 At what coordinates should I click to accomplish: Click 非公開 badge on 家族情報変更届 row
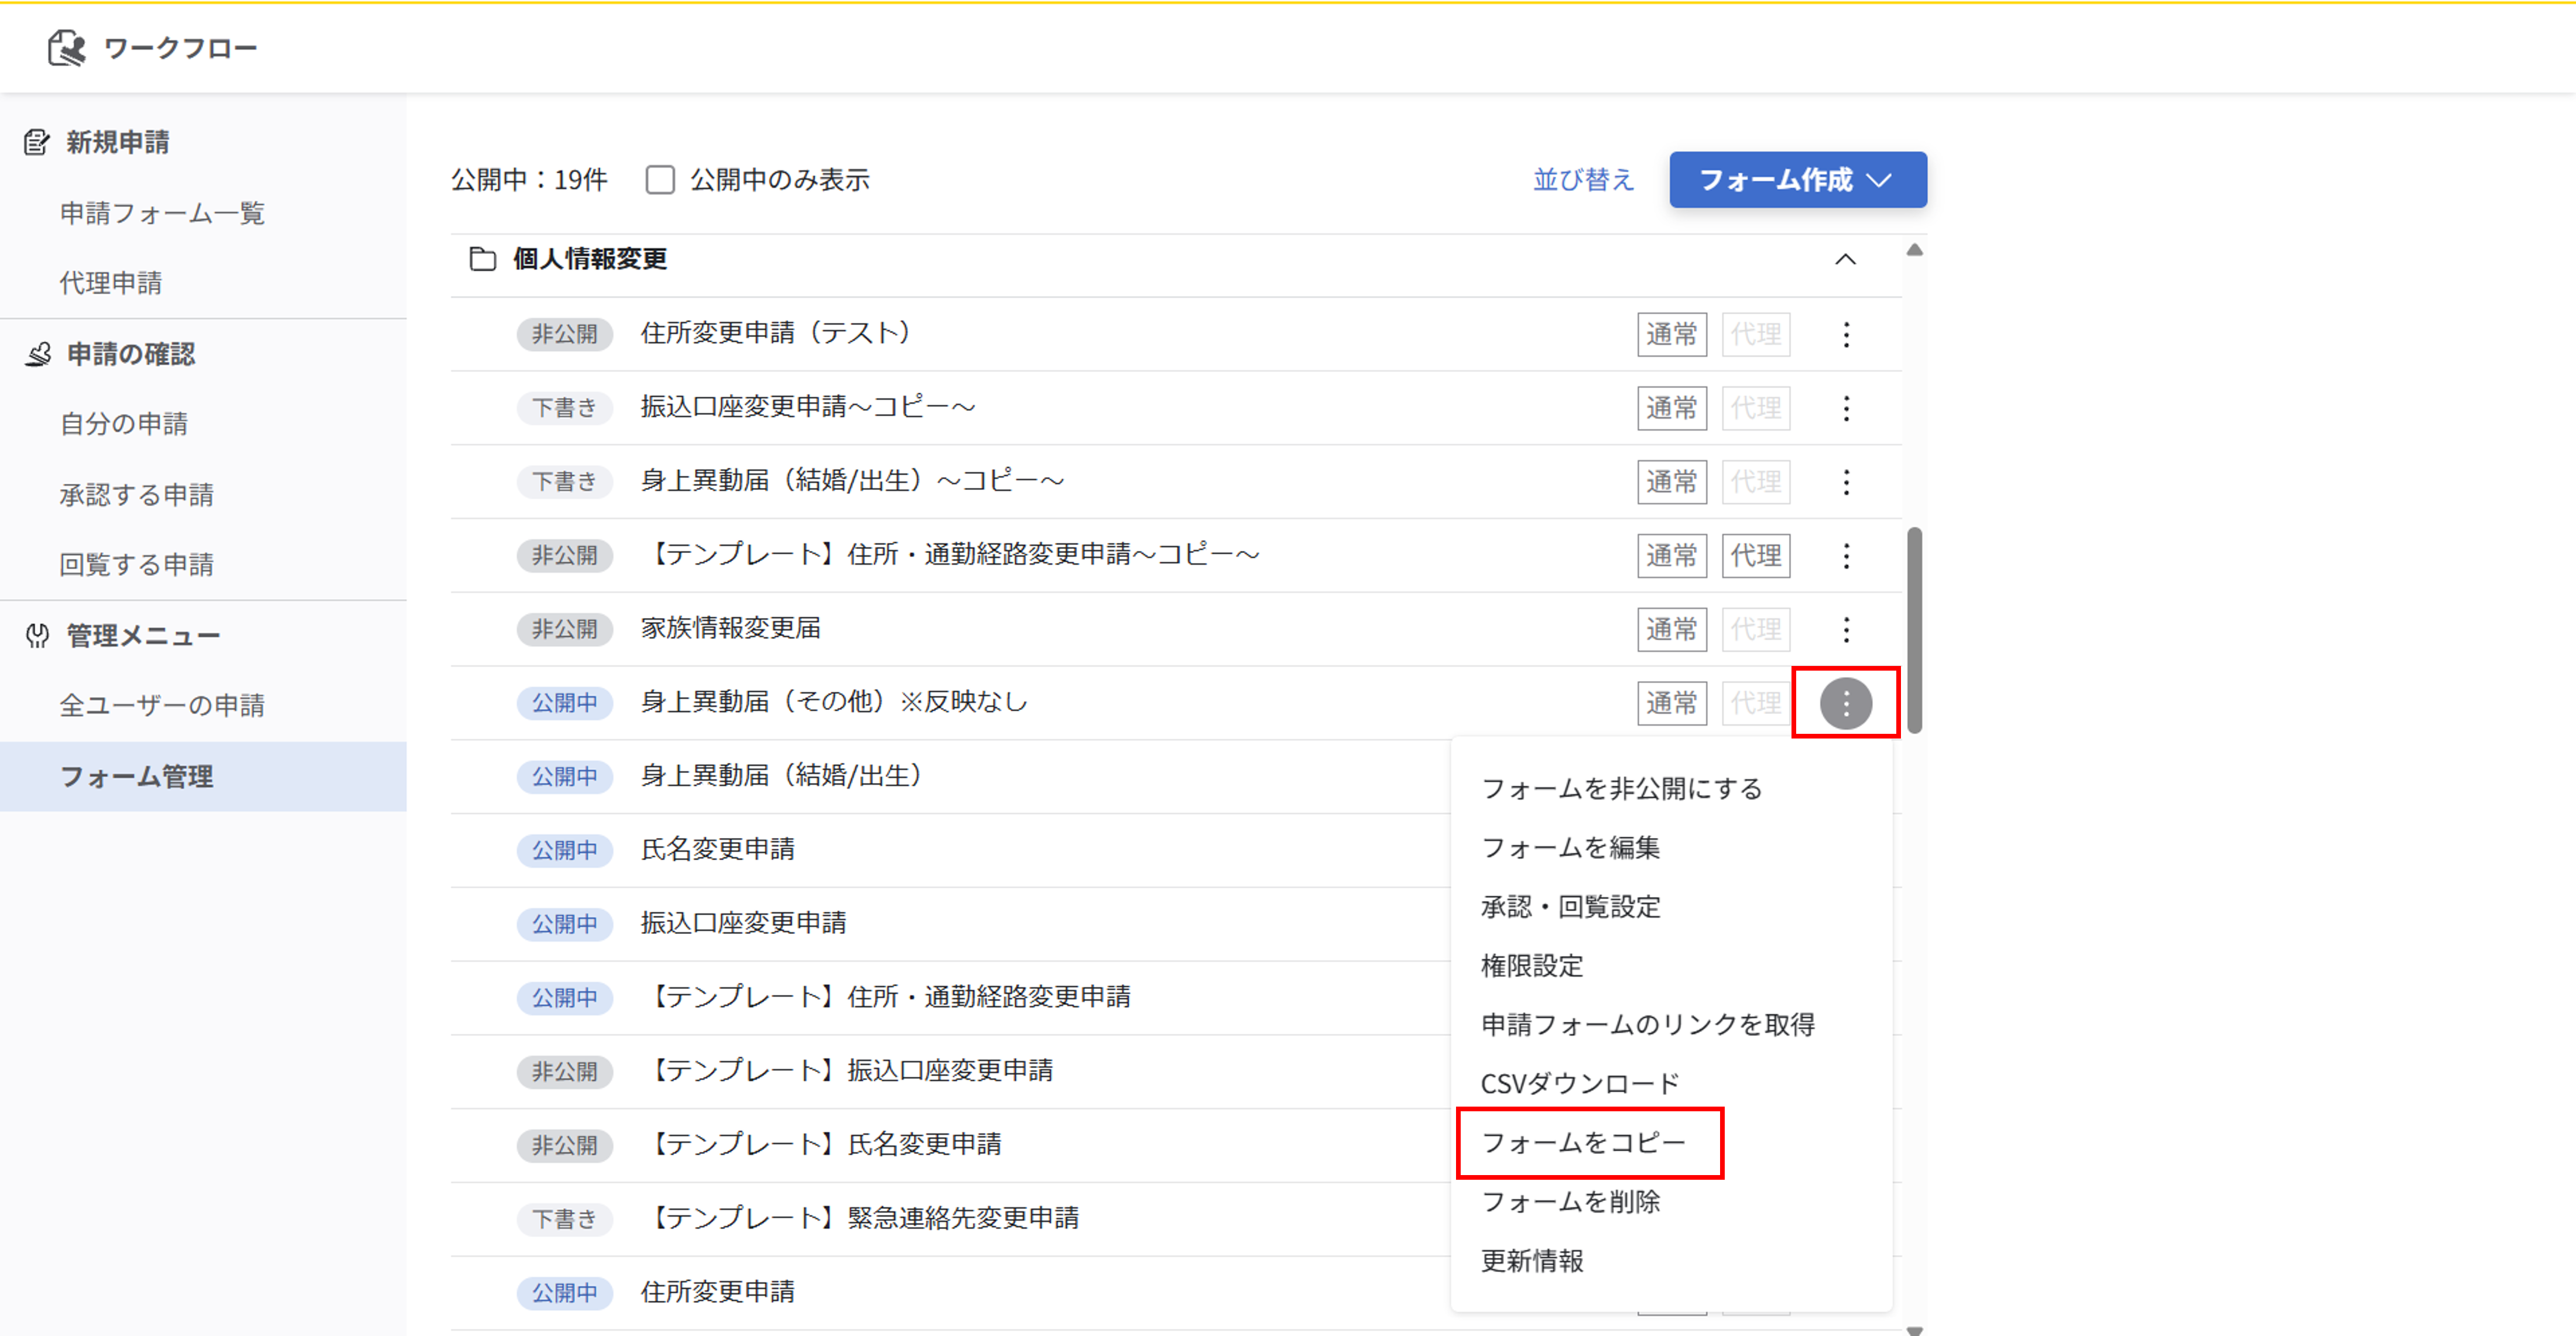564,630
